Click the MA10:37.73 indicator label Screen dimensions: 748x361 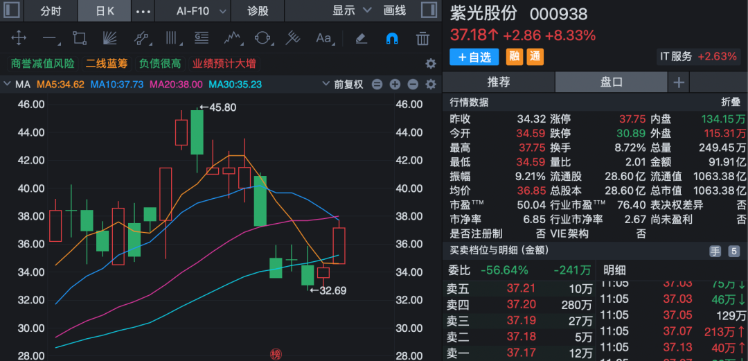[117, 85]
